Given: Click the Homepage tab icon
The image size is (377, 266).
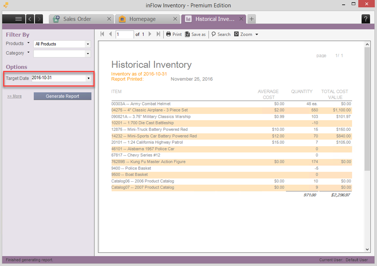Looking at the screenshot, I should [123, 19].
